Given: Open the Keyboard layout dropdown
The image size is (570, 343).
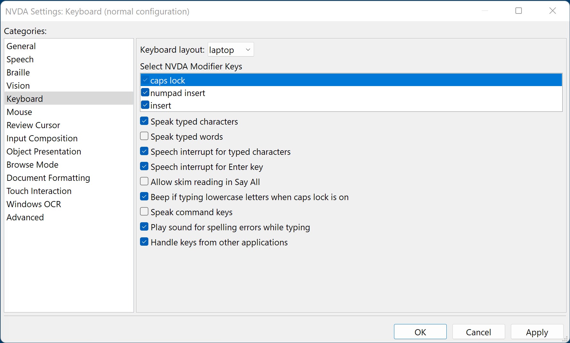Looking at the screenshot, I should 230,49.
